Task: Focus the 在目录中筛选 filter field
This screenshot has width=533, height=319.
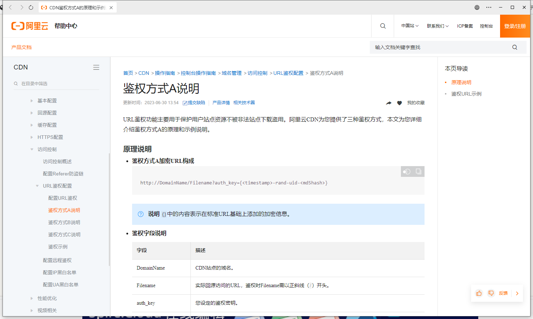Action: coord(56,84)
